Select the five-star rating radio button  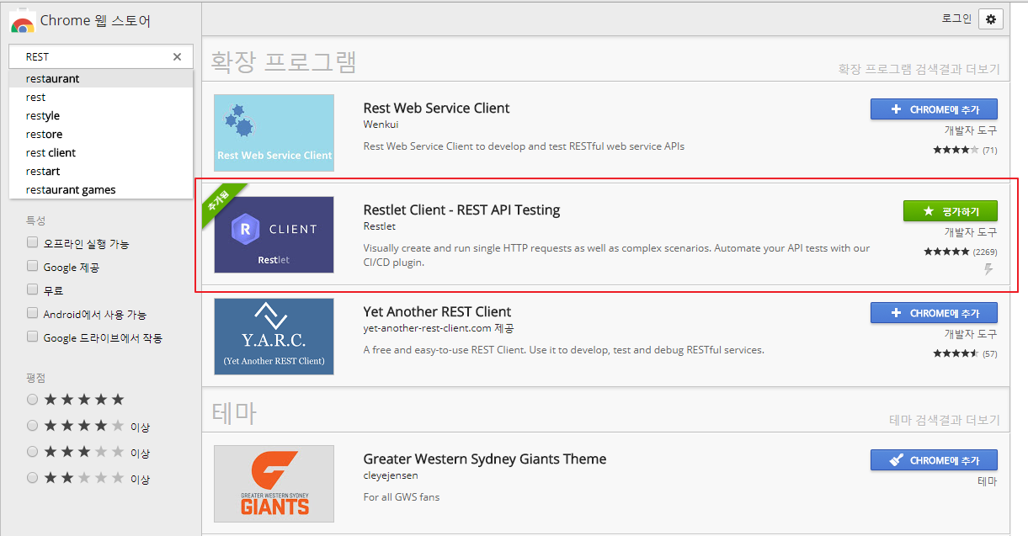point(33,399)
